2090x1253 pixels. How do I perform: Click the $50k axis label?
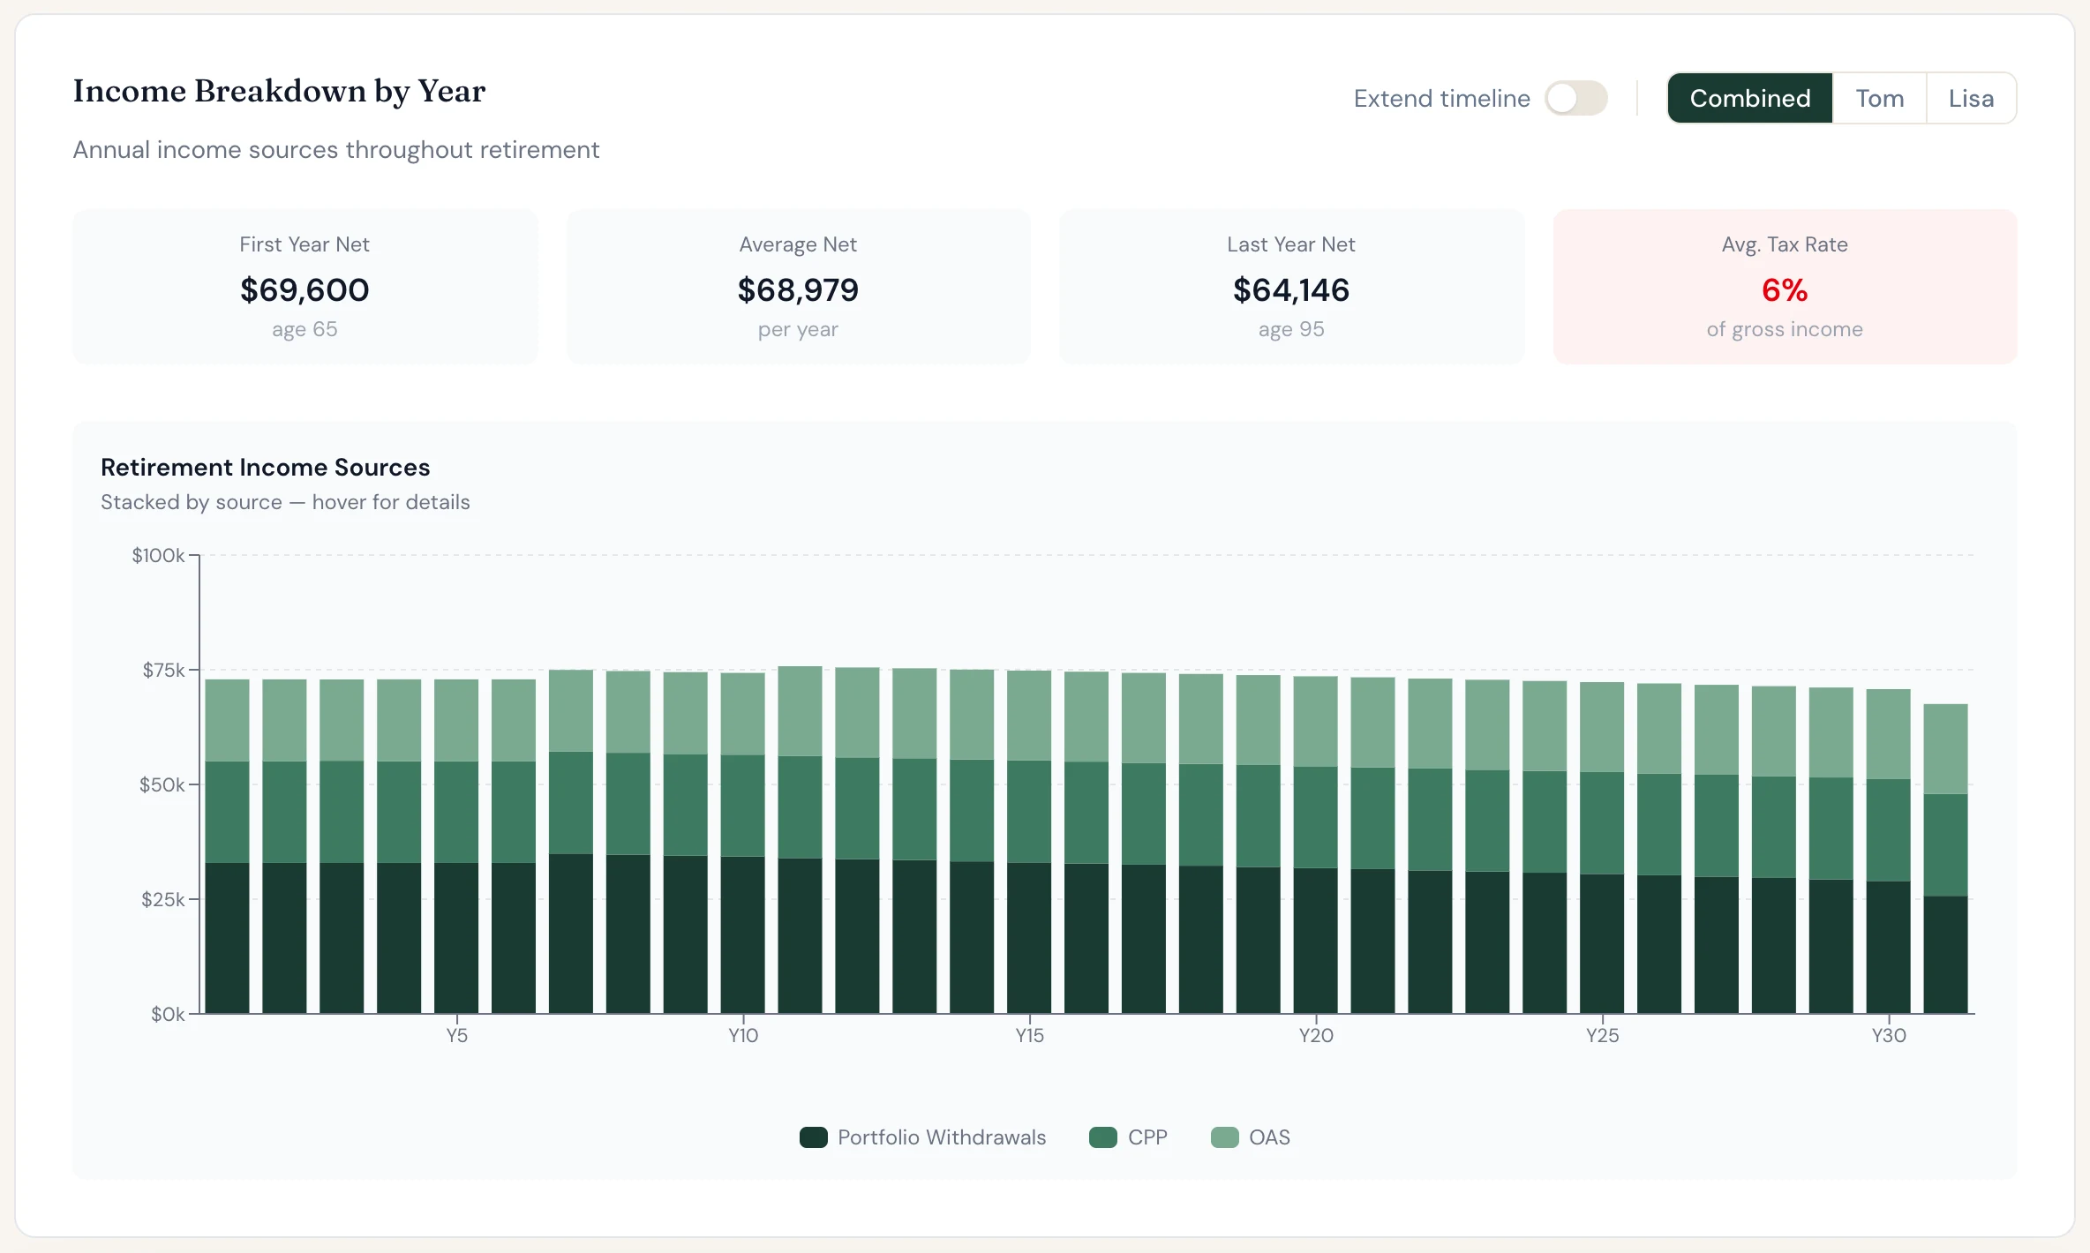162,785
